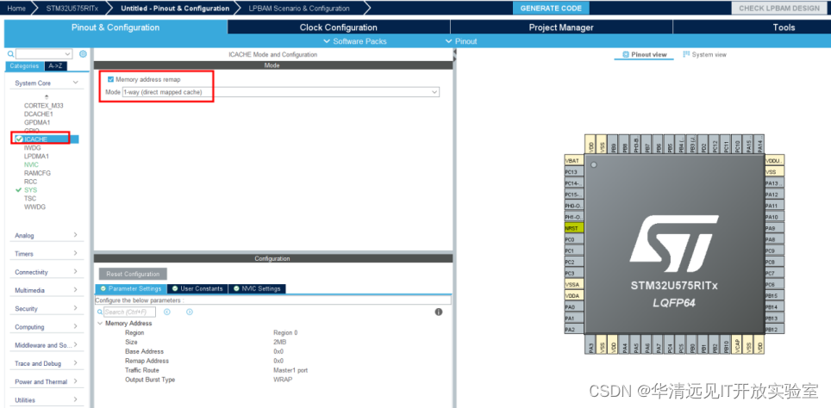Click the VBAT pin on chip
This screenshot has height=408, width=831.
click(x=574, y=160)
